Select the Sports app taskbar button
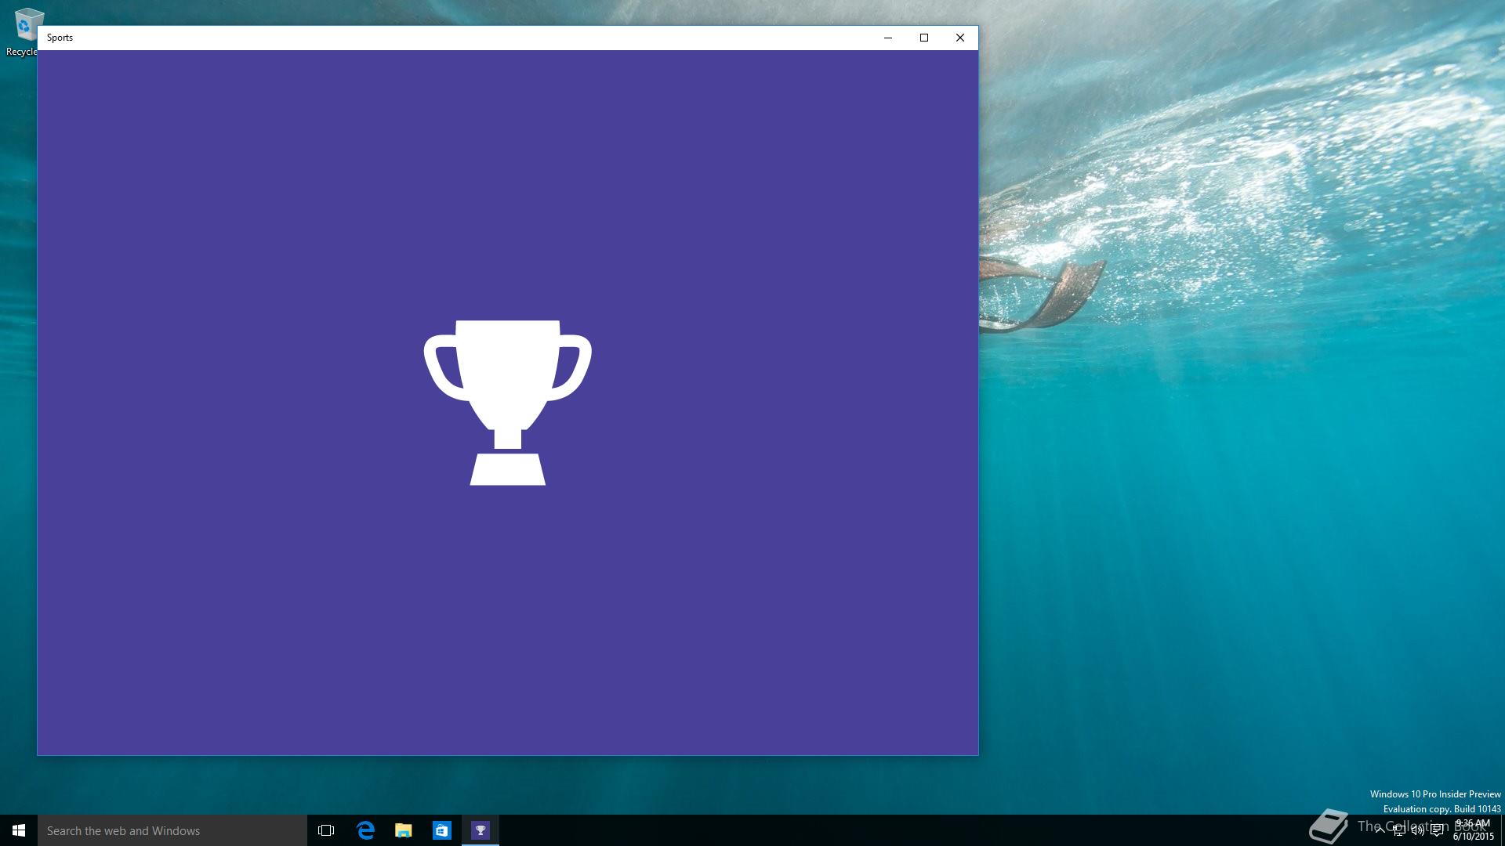The width and height of the screenshot is (1505, 846). 481,830
